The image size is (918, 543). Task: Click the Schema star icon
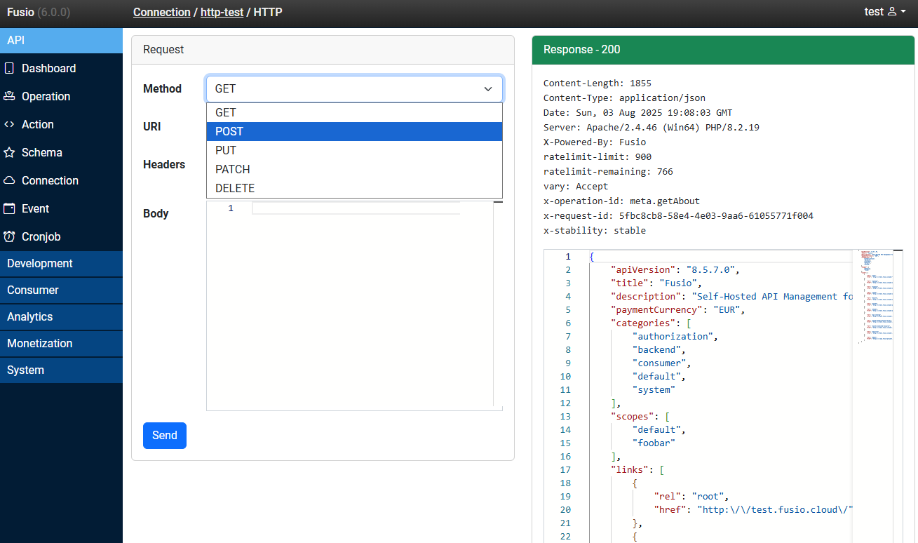(9, 152)
